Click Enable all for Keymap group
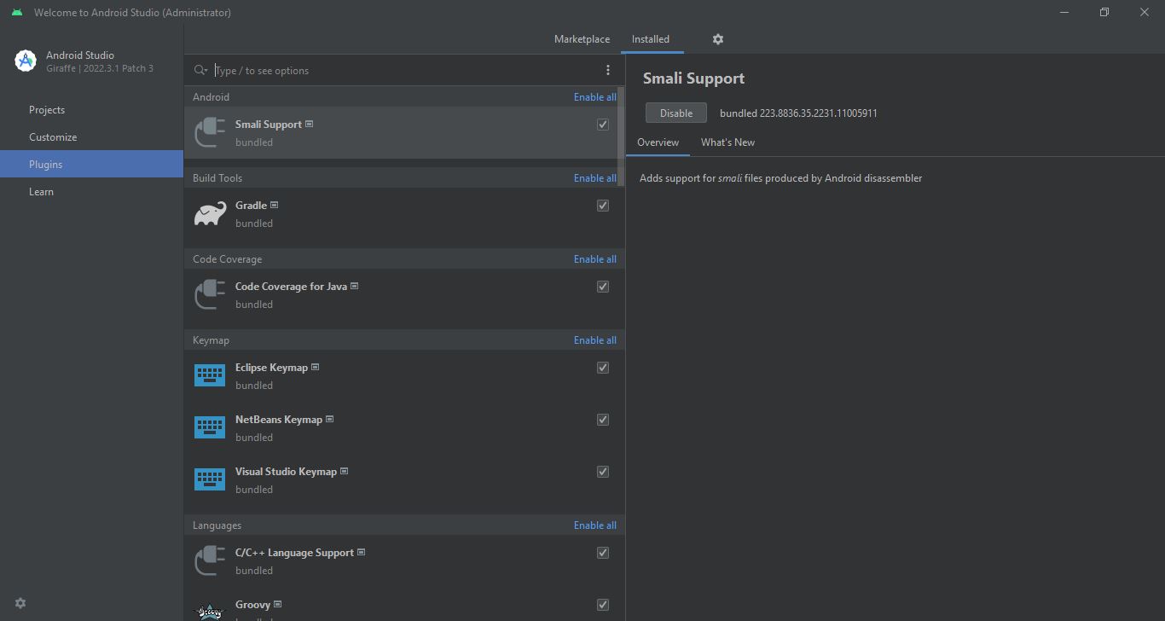 [x=594, y=340]
